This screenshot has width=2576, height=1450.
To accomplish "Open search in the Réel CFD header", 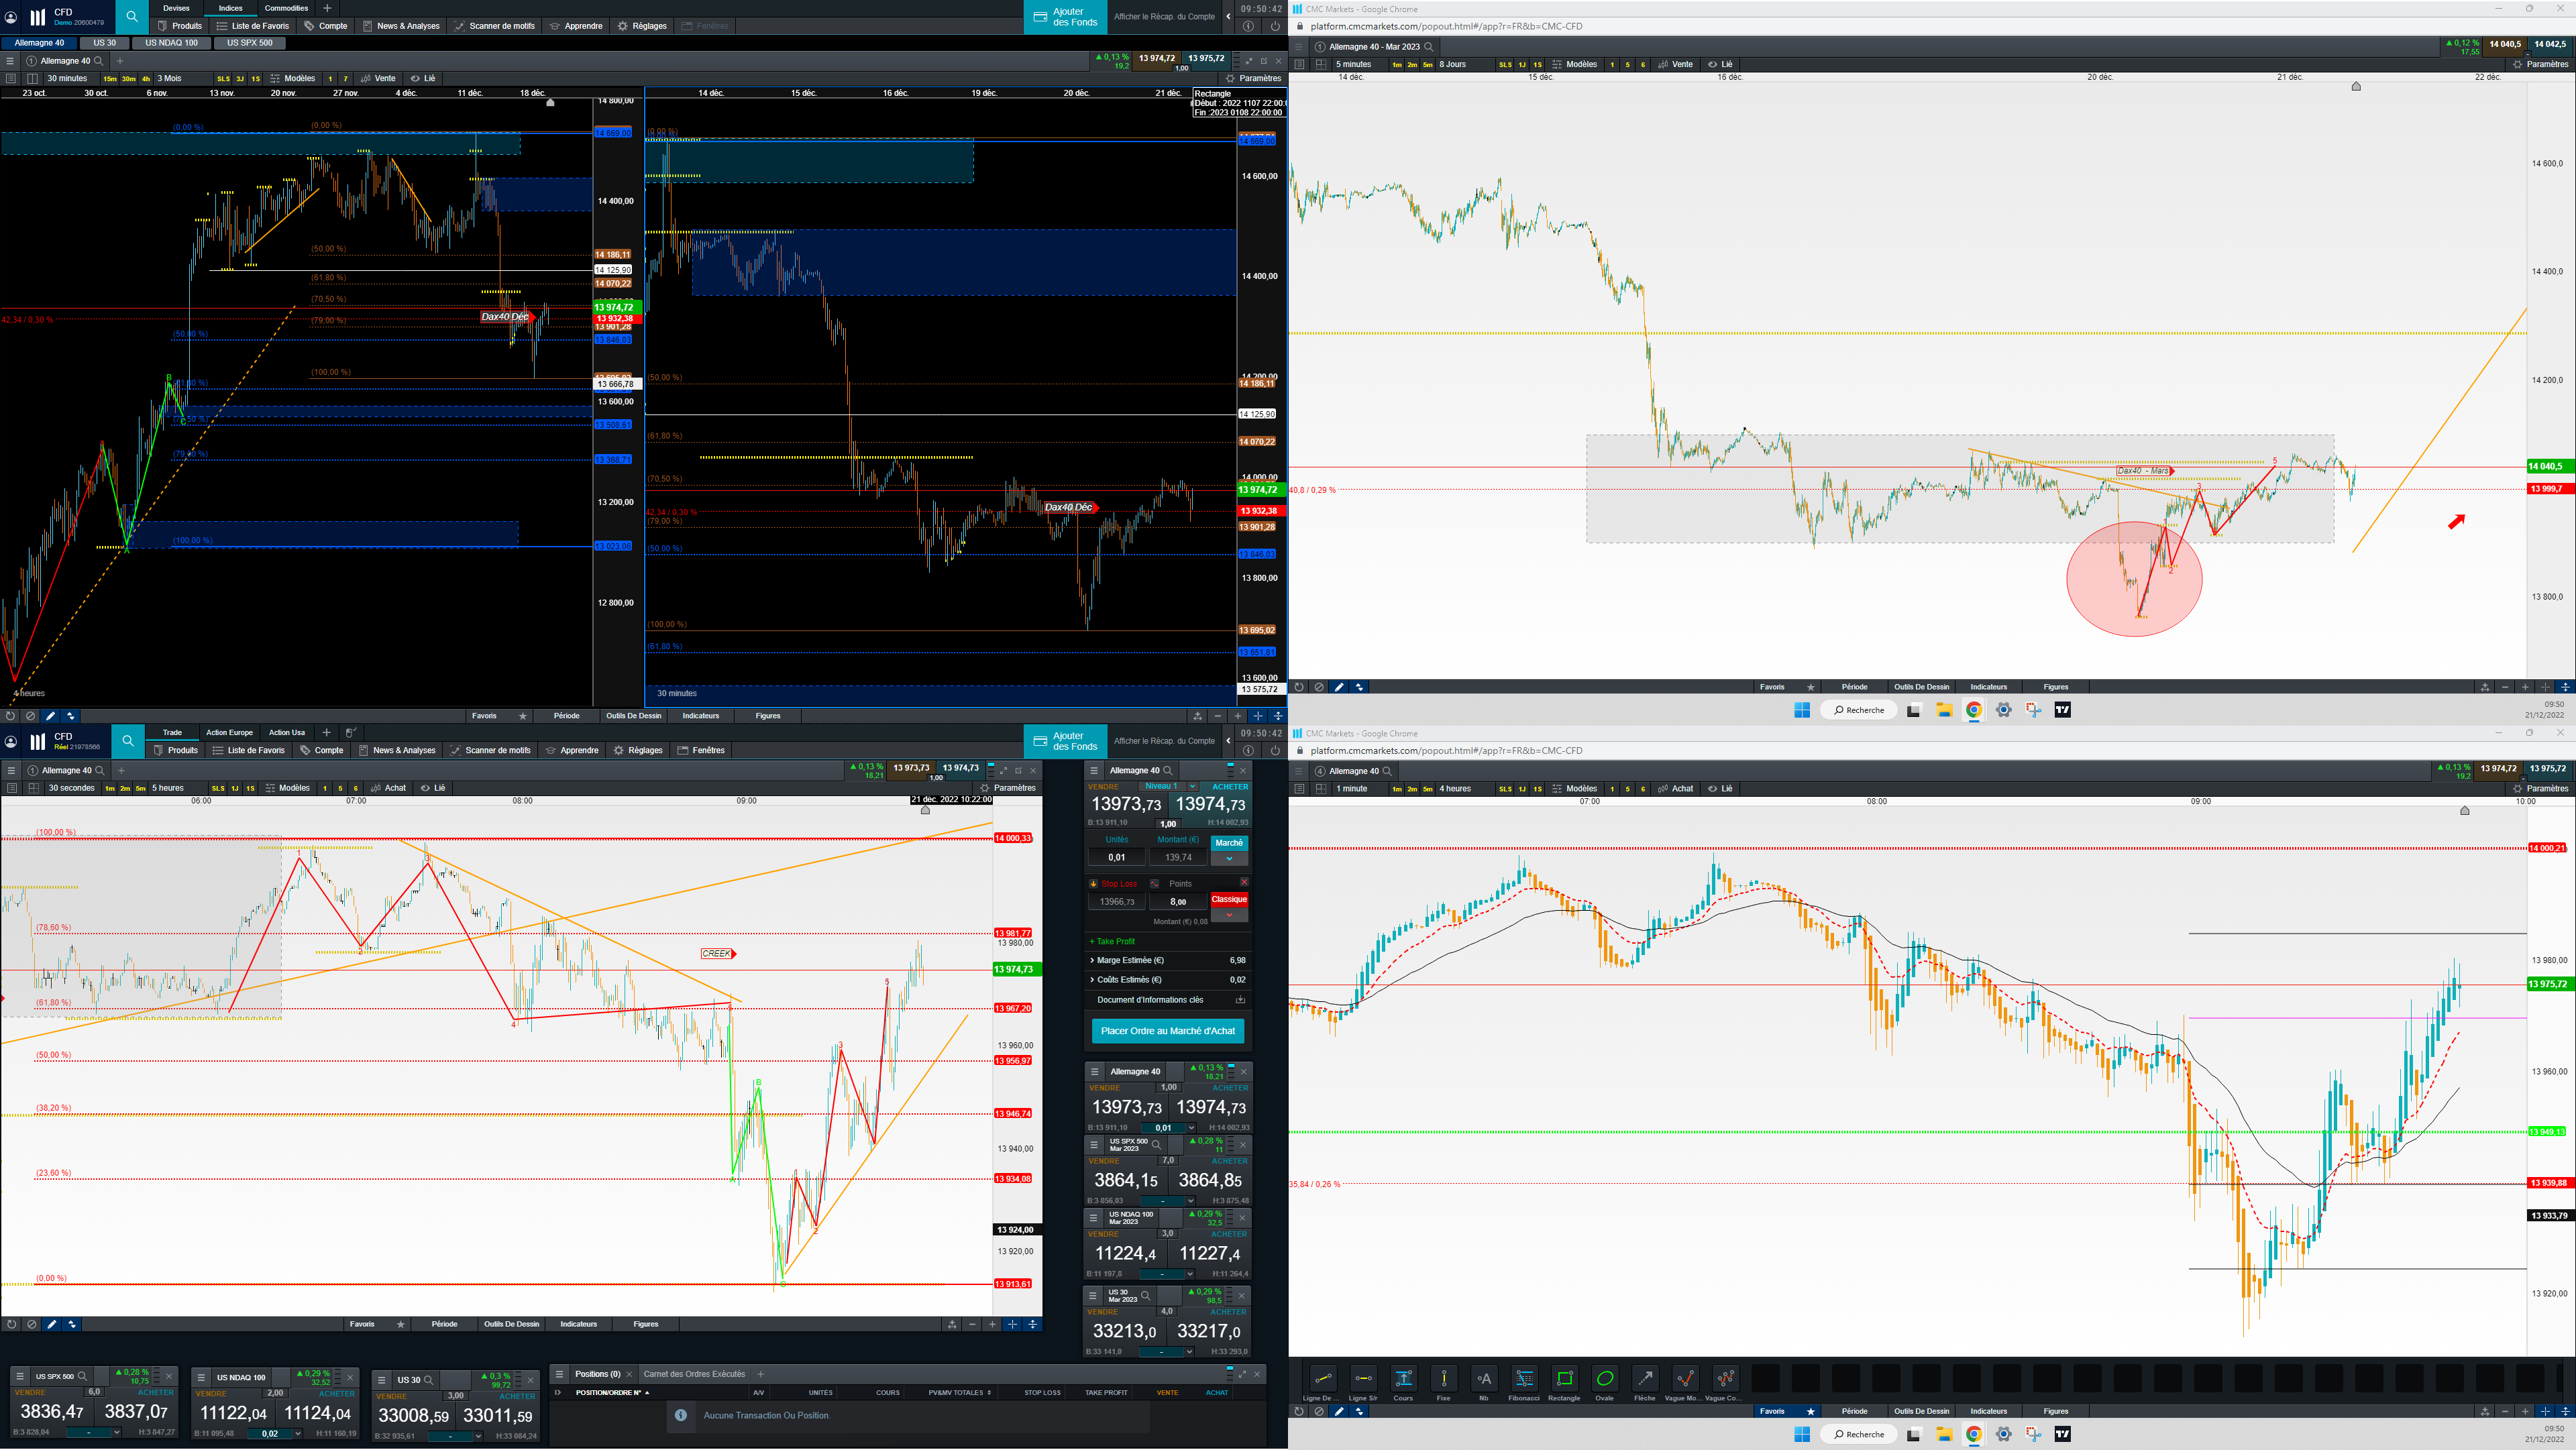I will pyautogui.click(x=128, y=742).
